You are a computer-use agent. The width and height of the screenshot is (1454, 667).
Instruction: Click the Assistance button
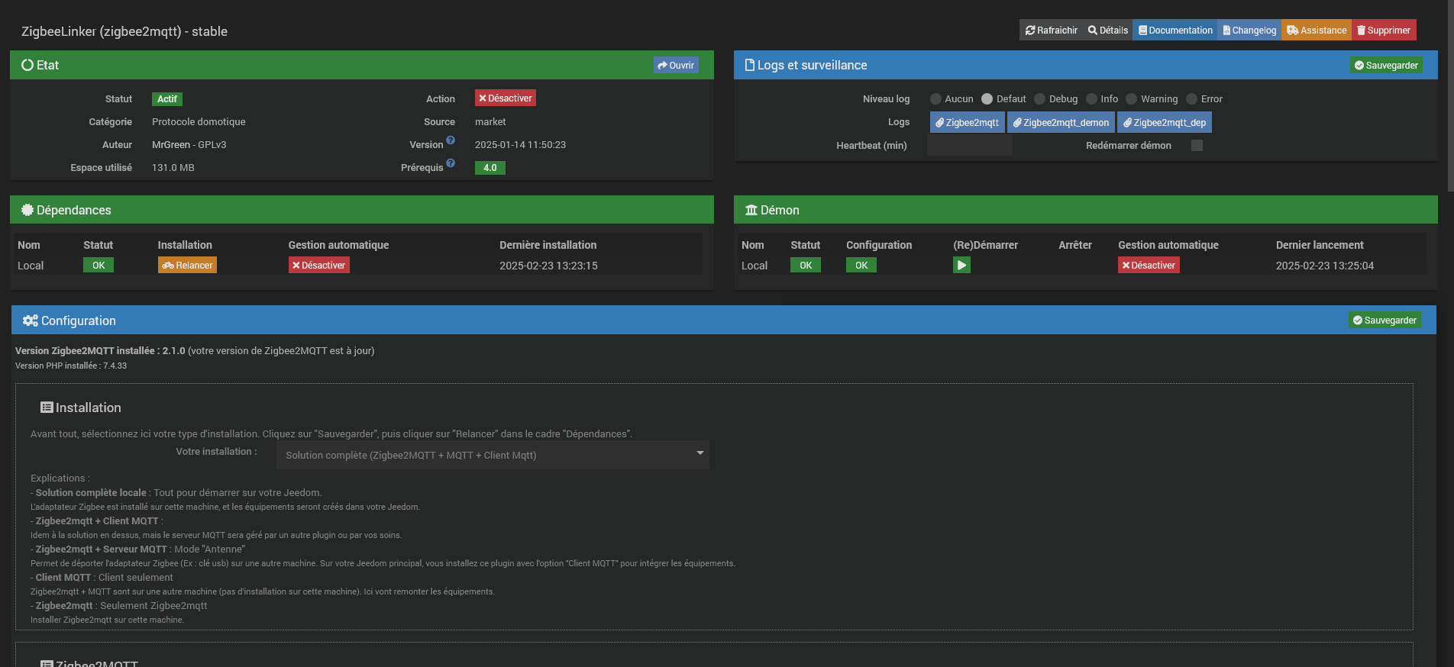coord(1317,31)
